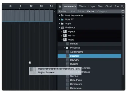128x91 pixels.
Task: Click the Clavinet preset icon
Action: [67, 76]
